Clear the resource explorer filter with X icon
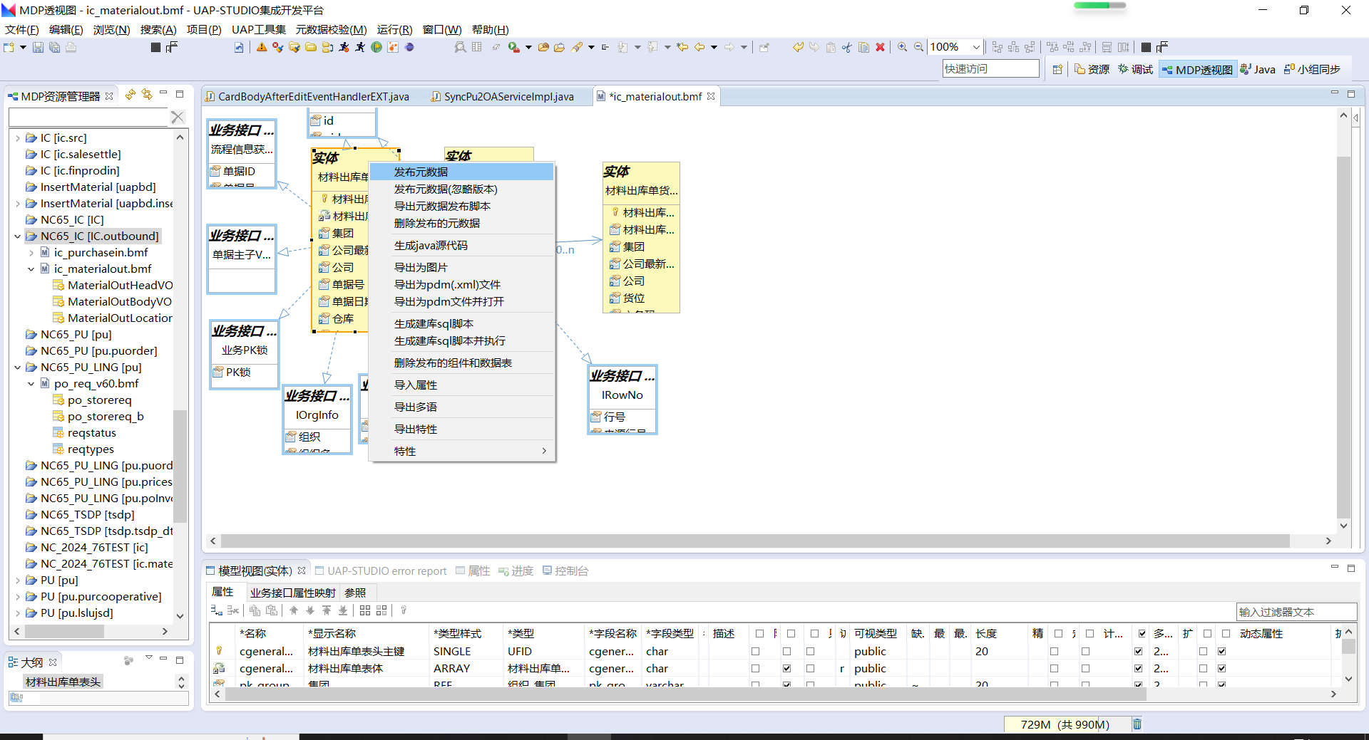The width and height of the screenshot is (1369, 740). pos(178,117)
